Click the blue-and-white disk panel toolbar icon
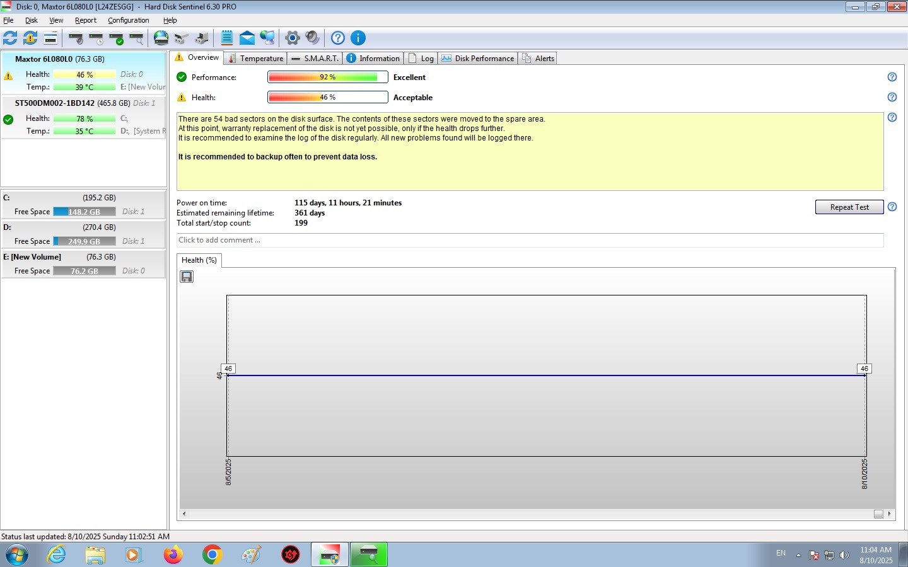Viewport: 908px width, 567px height. 50,38
